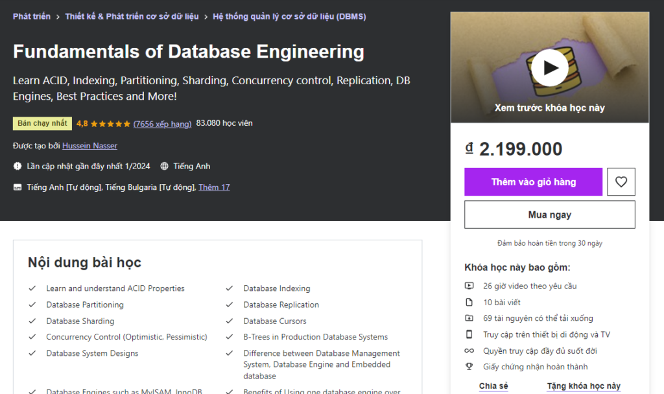
Task: Expand 'Thêm 17' additional subtitle languages
Action: pos(214,187)
